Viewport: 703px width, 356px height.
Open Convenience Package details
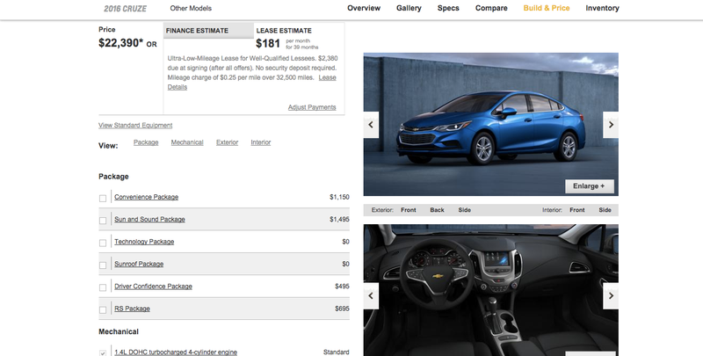[146, 197]
